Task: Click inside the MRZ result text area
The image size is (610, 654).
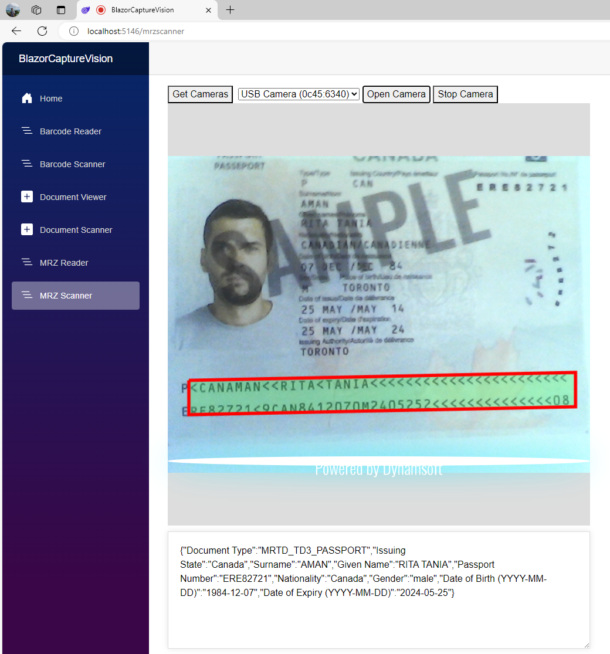Action: (378, 616)
